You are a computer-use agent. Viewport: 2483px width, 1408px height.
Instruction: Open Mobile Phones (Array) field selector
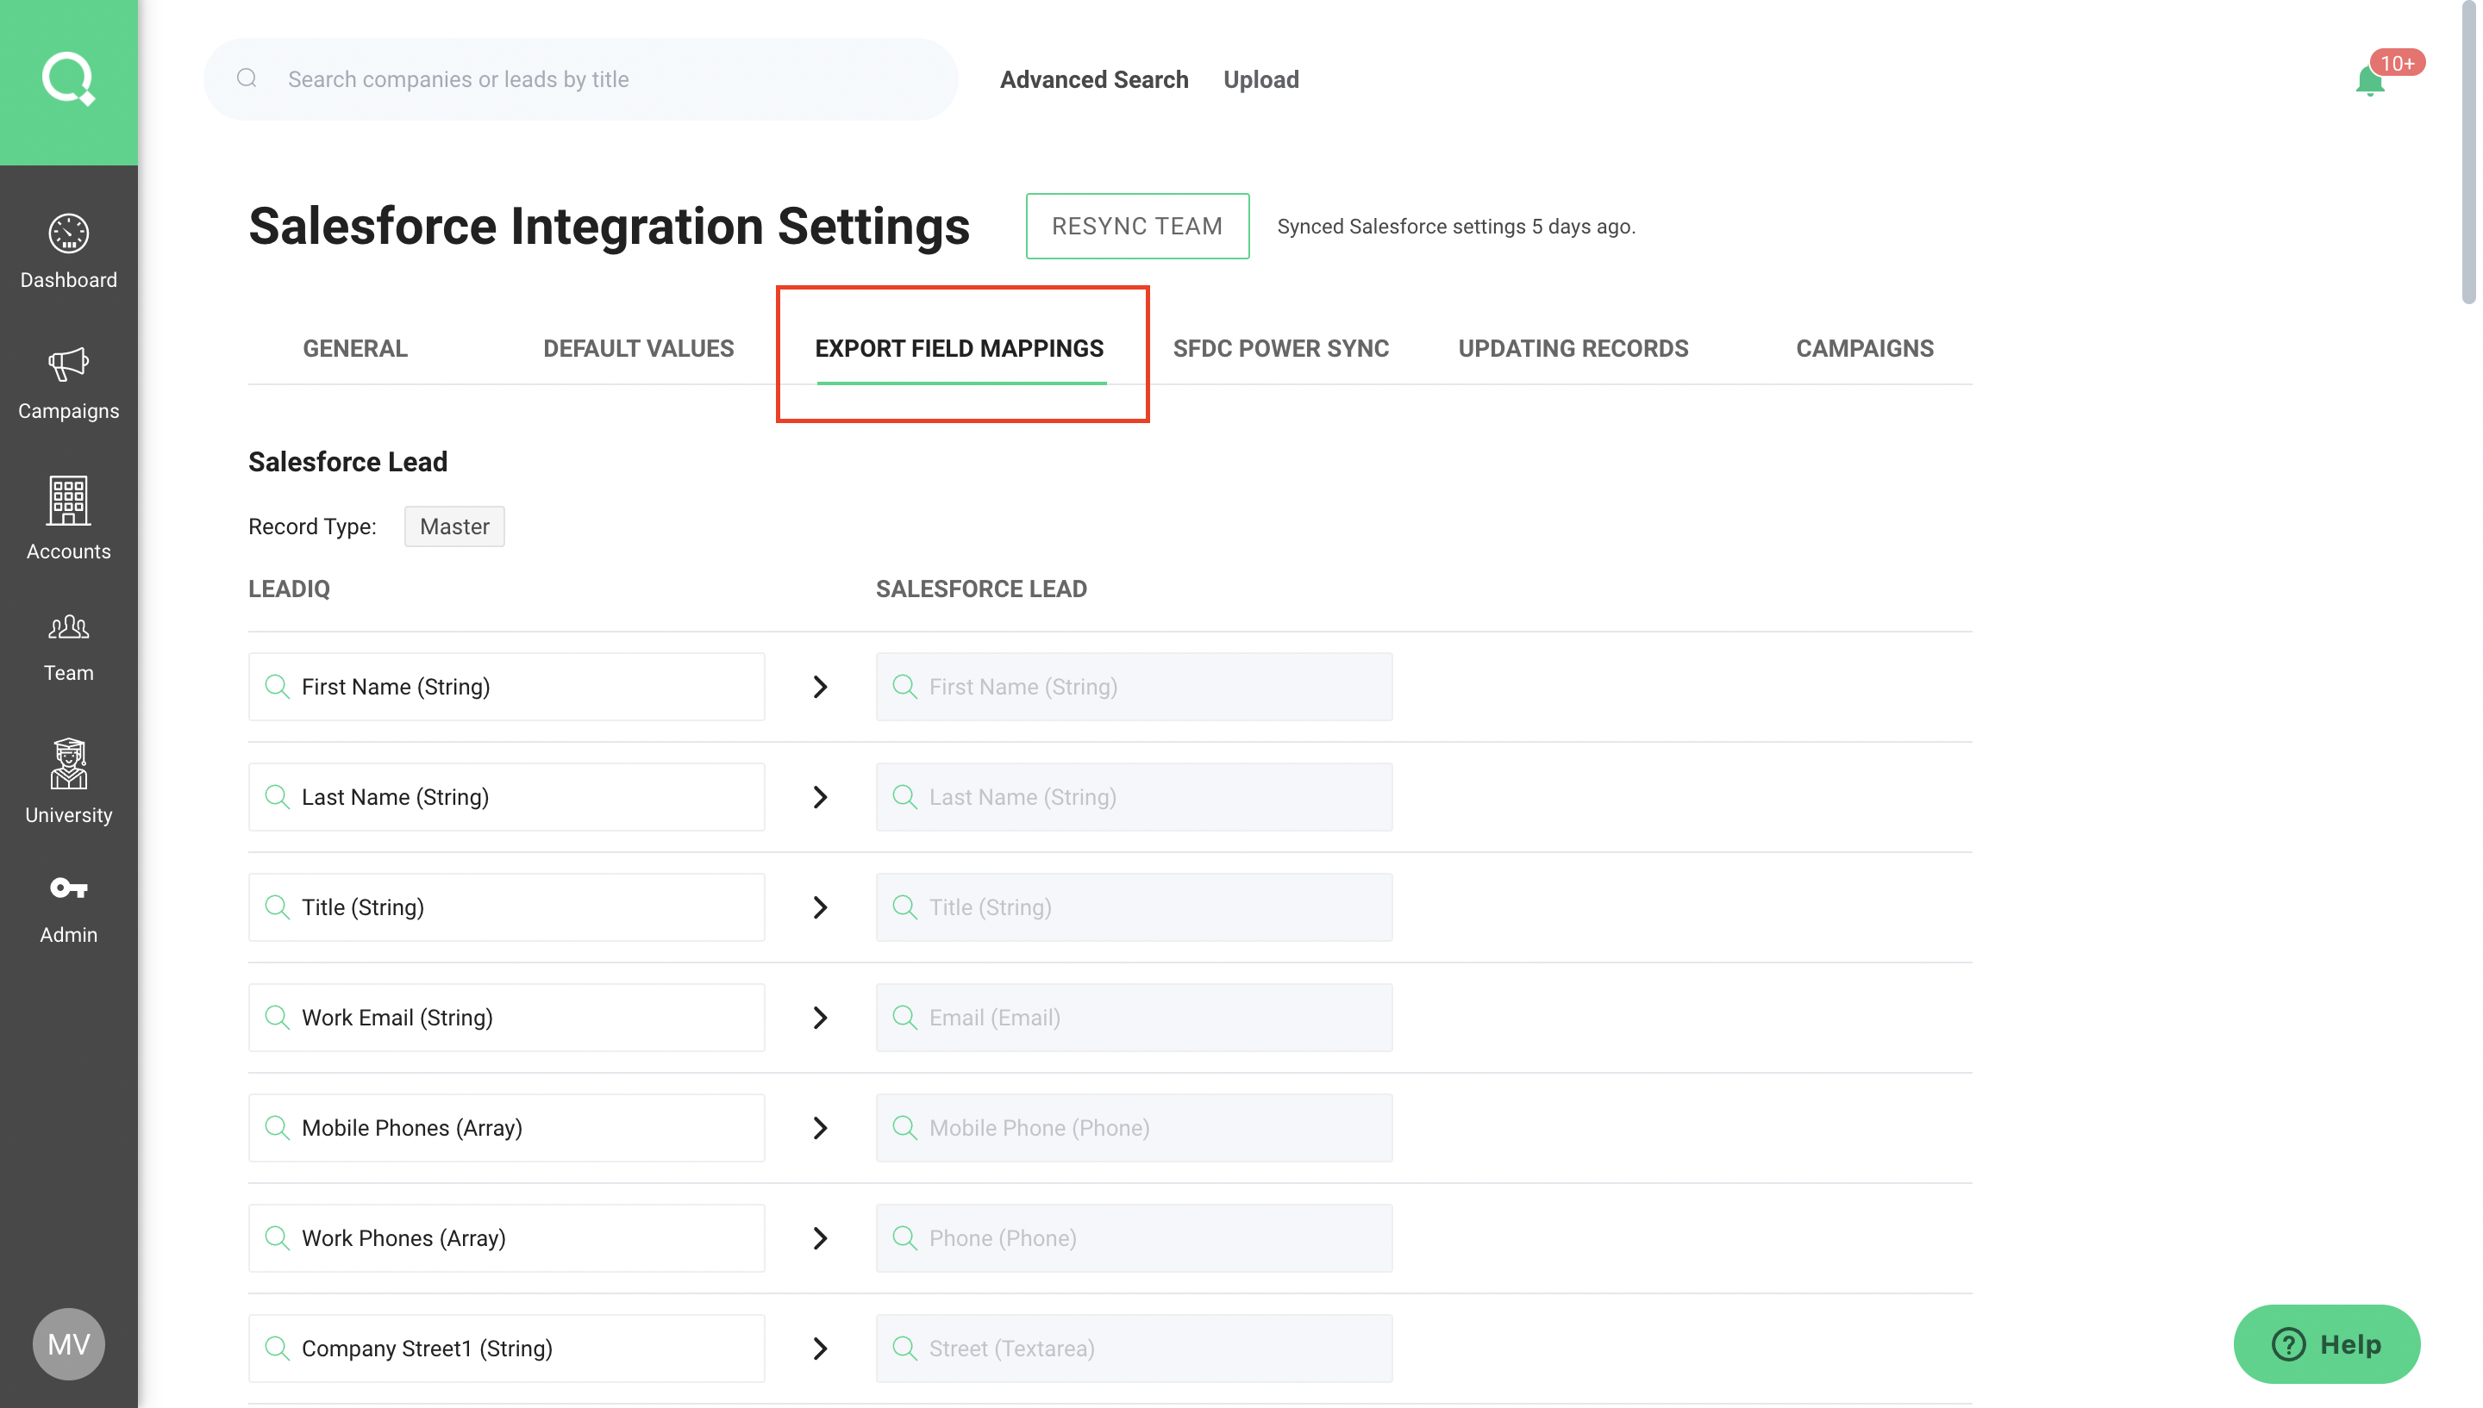(506, 1128)
